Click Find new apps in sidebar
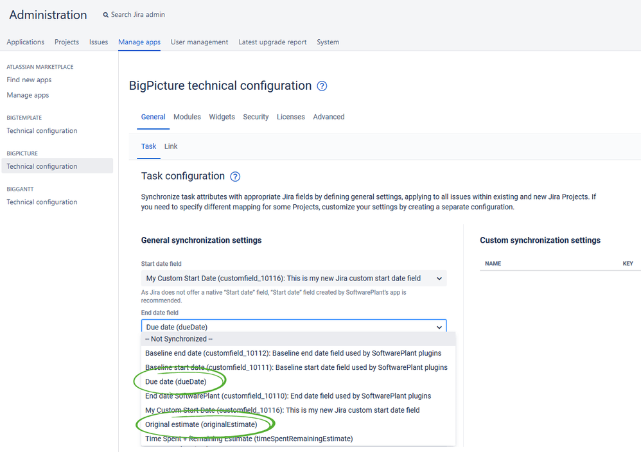 (x=29, y=80)
